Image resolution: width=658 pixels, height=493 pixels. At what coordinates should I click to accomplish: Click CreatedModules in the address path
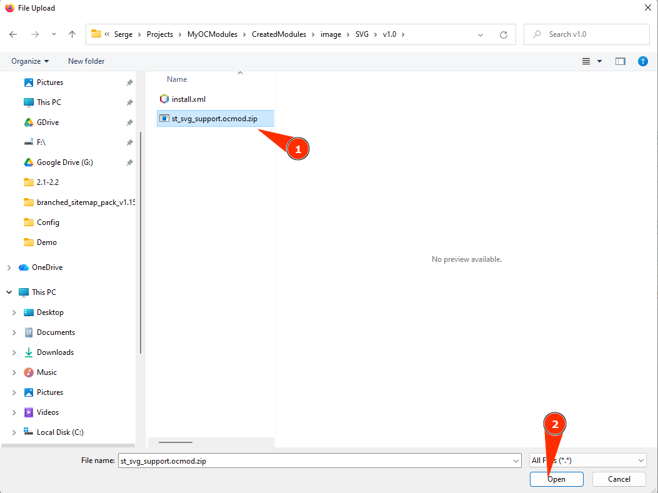[x=279, y=34]
